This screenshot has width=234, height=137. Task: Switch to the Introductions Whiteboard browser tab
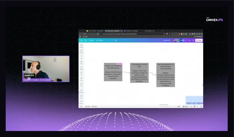(x=131, y=31)
